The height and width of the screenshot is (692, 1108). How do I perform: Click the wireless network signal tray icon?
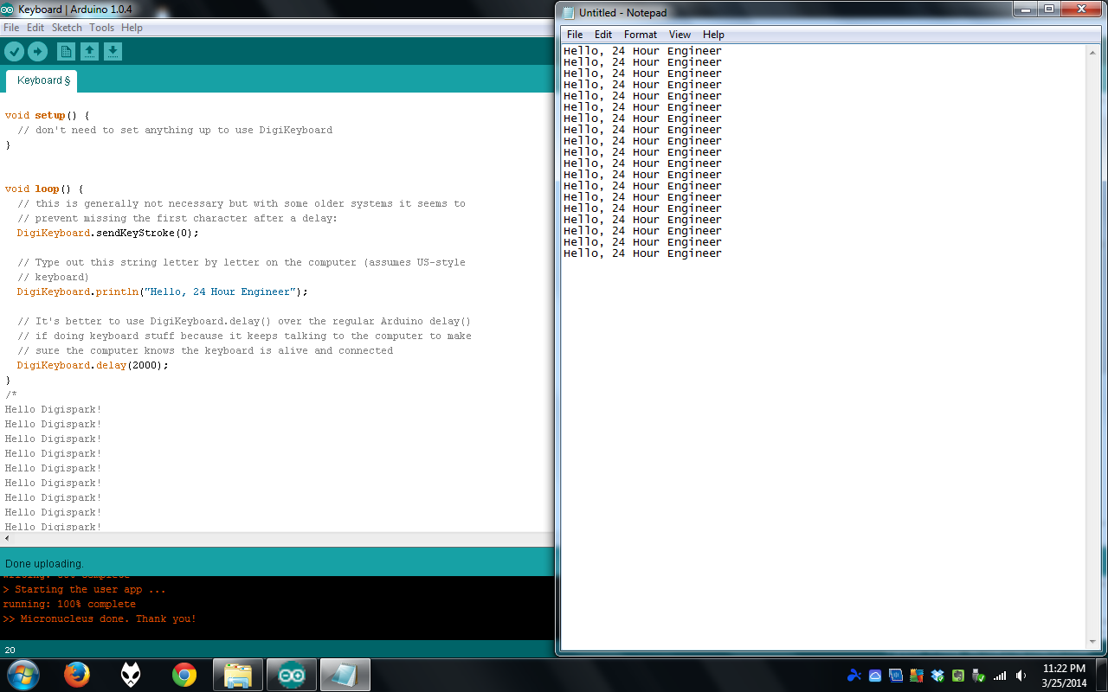click(1000, 676)
